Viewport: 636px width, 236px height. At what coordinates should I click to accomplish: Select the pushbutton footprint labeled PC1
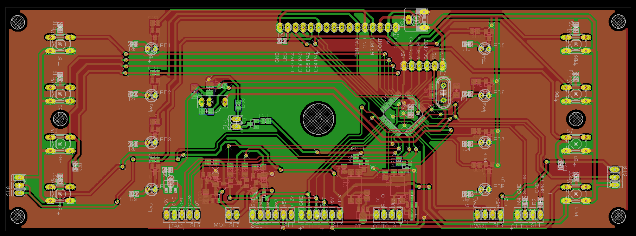click(x=576, y=194)
